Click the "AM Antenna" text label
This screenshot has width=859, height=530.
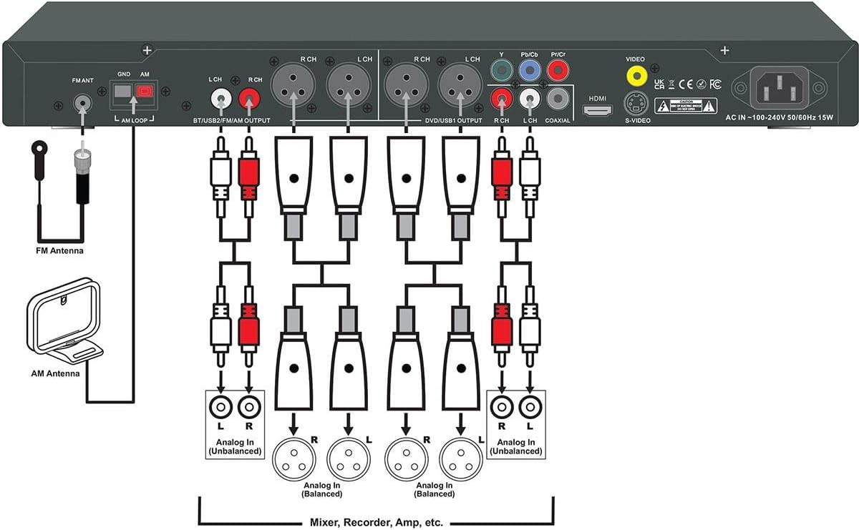click(x=54, y=374)
